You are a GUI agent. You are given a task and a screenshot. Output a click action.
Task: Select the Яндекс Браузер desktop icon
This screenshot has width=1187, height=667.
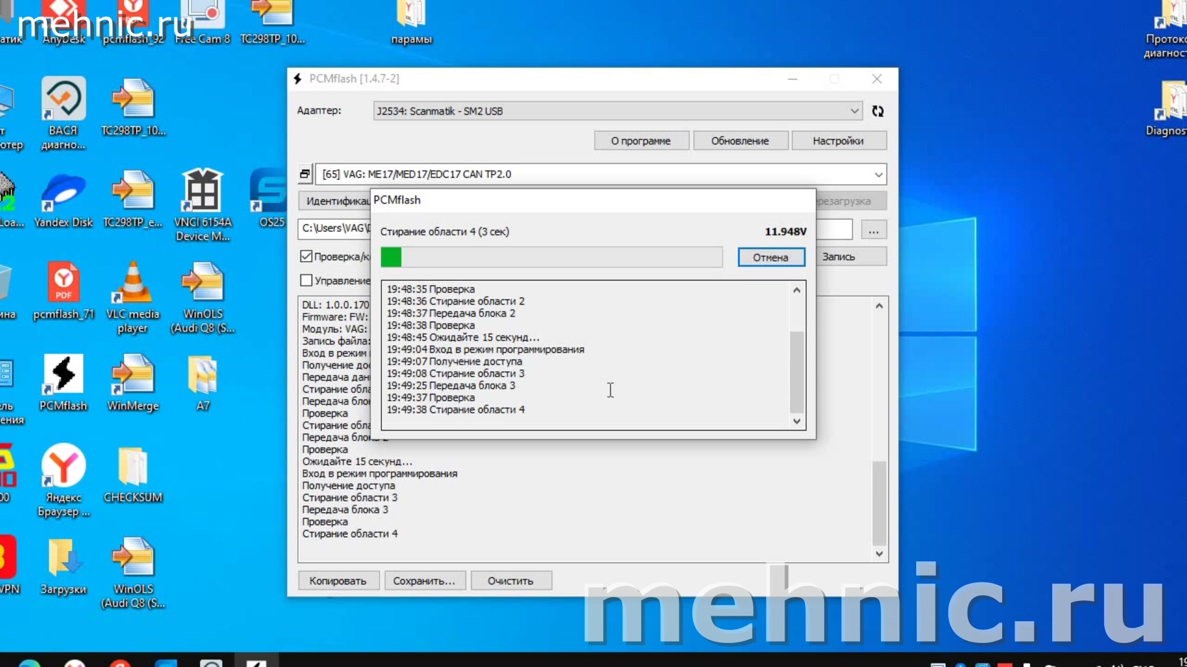pos(63,481)
